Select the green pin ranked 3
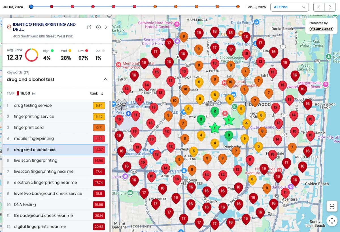 click(x=229, y=136)
